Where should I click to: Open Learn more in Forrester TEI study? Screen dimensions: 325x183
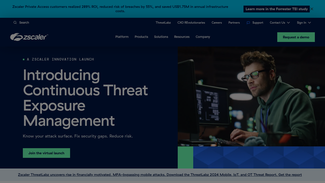point(277,9)
